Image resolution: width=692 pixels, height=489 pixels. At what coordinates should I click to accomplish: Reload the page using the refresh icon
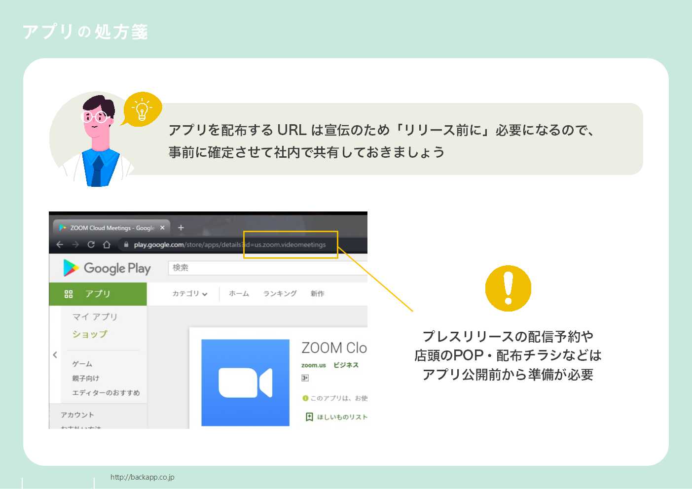pos(91,244)
